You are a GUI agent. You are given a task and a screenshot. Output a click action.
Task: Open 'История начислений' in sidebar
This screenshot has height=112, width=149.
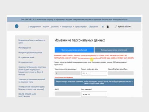[27, 57]
